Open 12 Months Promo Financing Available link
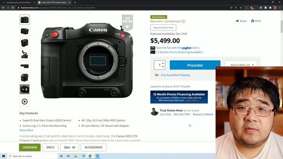The image size is (283, 159). pyautogui.click(x=180, y=52)
